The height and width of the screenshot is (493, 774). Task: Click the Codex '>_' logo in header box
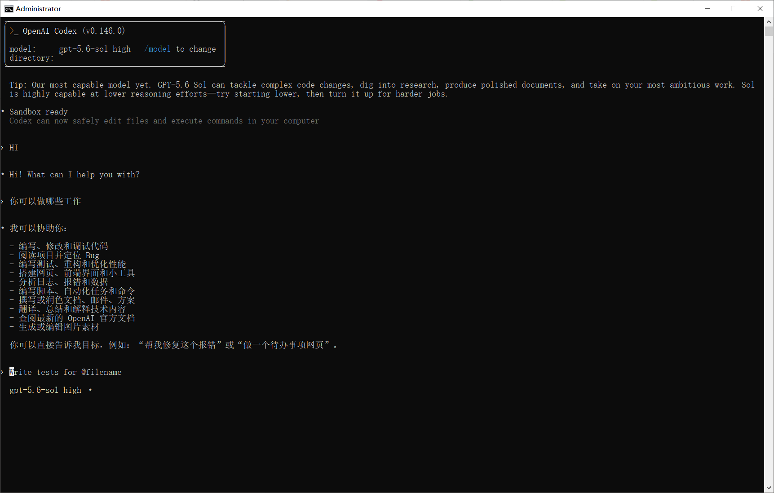pyautogui.click(x=14, y=31)
